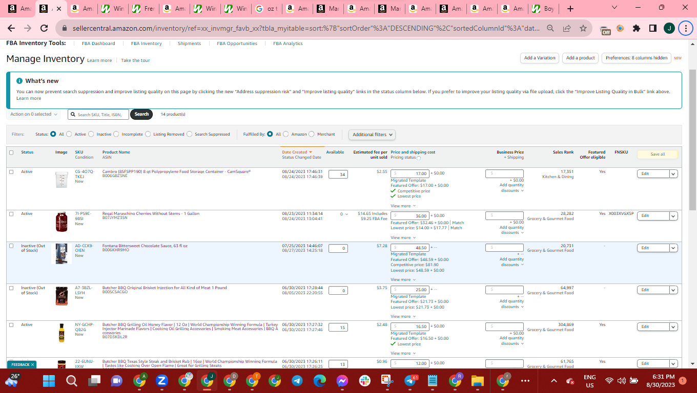Open Messenger from the taskbar

coord(342,381)
